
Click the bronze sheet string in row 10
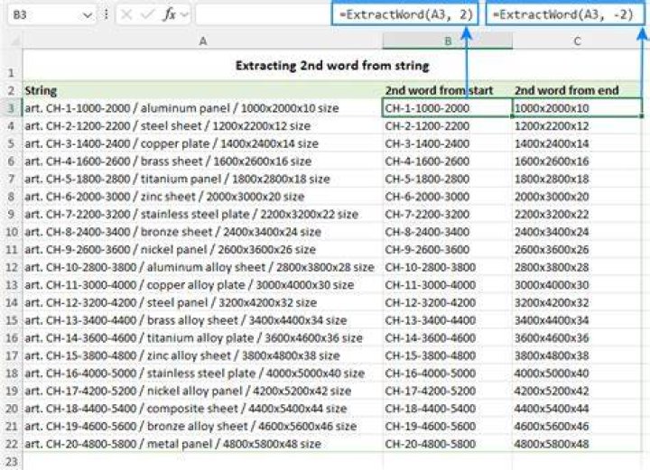point(202,232)
